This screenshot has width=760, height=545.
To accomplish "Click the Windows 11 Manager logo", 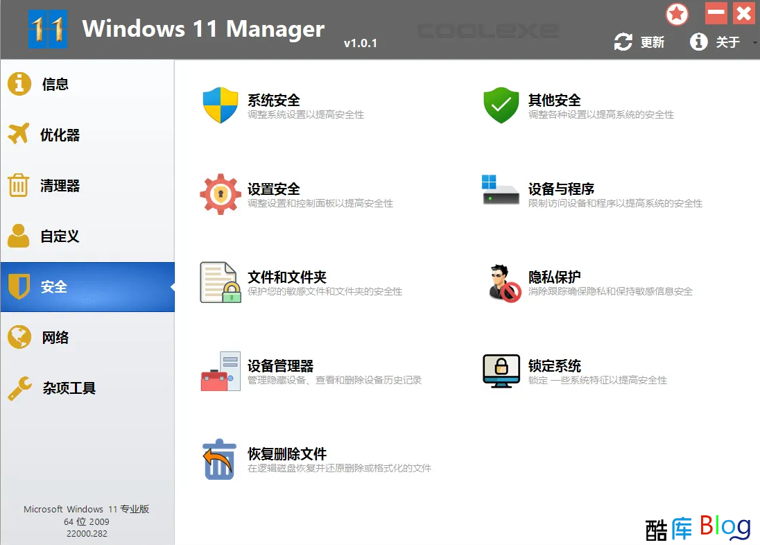I will pos(47,29).
